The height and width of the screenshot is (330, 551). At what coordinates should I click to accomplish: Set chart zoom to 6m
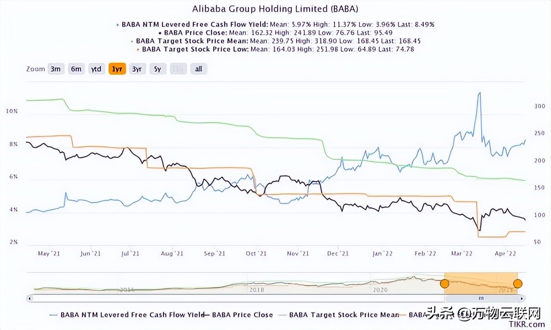[76, 69]
